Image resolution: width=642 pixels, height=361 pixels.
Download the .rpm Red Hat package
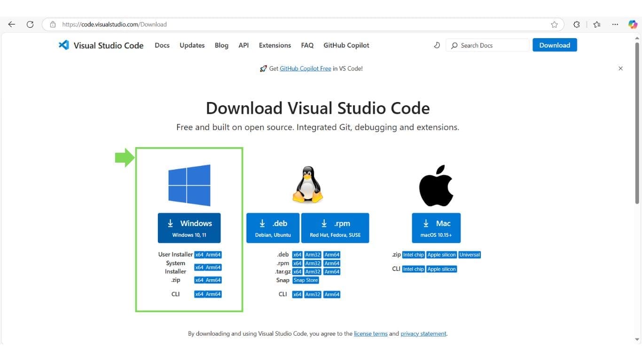tap(335, 228)
